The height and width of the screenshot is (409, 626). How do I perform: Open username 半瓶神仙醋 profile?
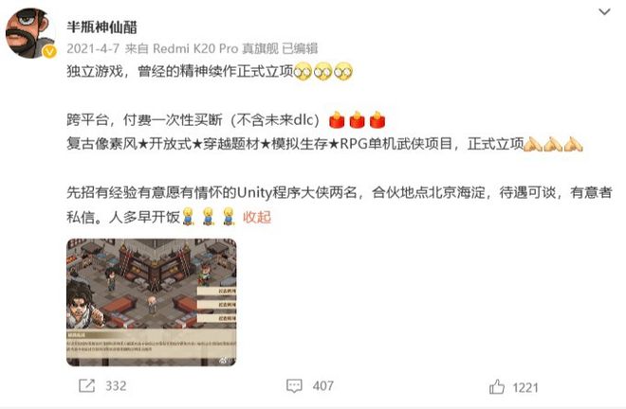[101, 27]
